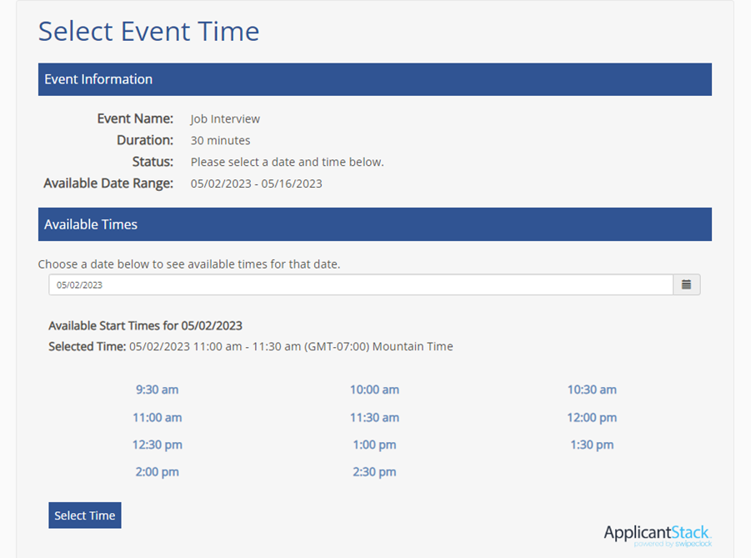Select the 2:30 pm time slot
This screenshot has width=751, height=558.
tap(374, 472)
